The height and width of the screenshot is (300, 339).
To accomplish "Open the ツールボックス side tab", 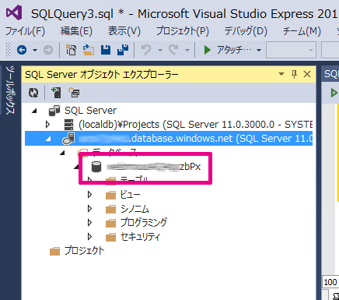I will (x=10, y=90).
